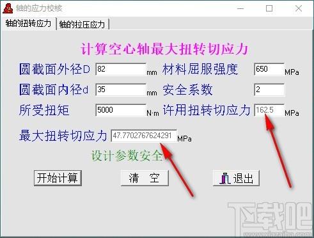Open the 轴的拉压应力 tab

(x=82, y=24)
